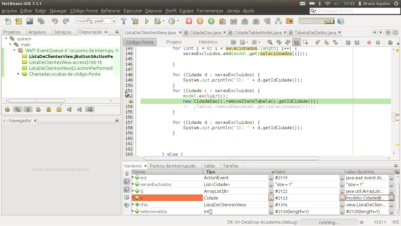
Task: Click the green Continue debugging icon
Action: click(211, 21)
